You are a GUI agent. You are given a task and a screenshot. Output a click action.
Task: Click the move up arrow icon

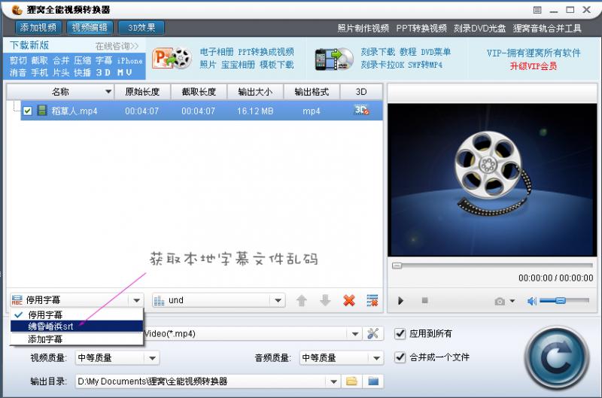[x=302, y=300]
